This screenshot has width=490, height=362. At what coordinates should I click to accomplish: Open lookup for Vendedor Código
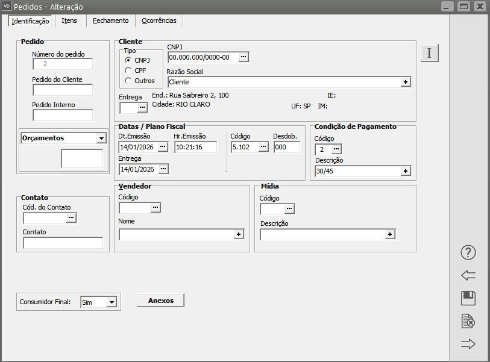point(155,207)
